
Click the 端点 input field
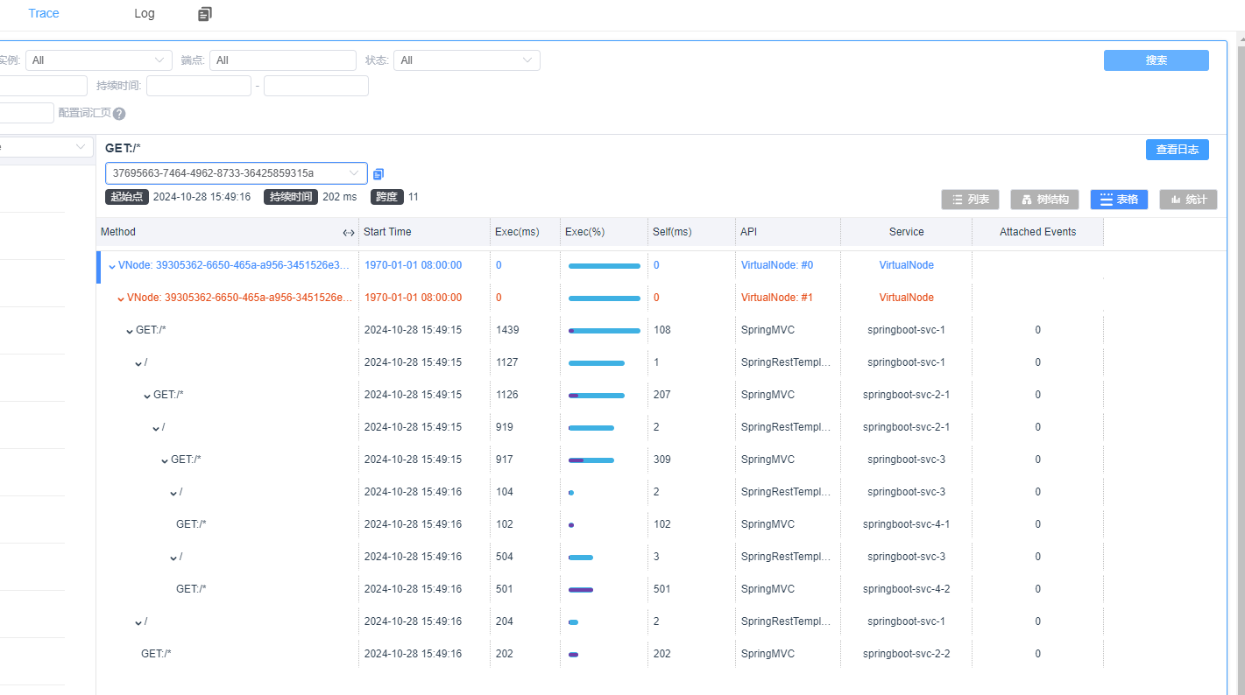(x=283, y=60)
